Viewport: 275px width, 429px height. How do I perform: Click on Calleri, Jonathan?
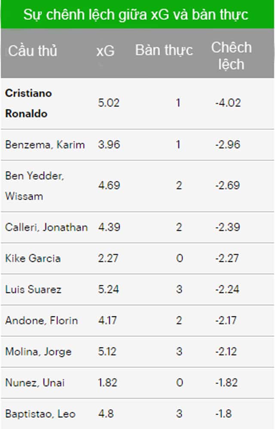[x=46, y=227]
